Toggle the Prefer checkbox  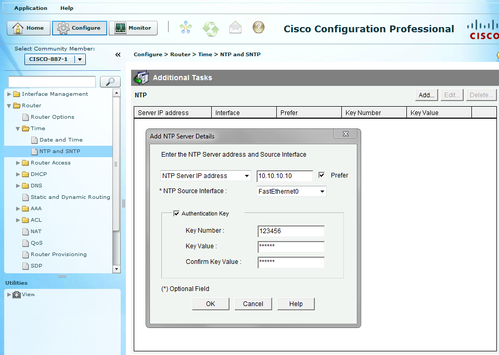pyautogui.click(x=322, y=175)
